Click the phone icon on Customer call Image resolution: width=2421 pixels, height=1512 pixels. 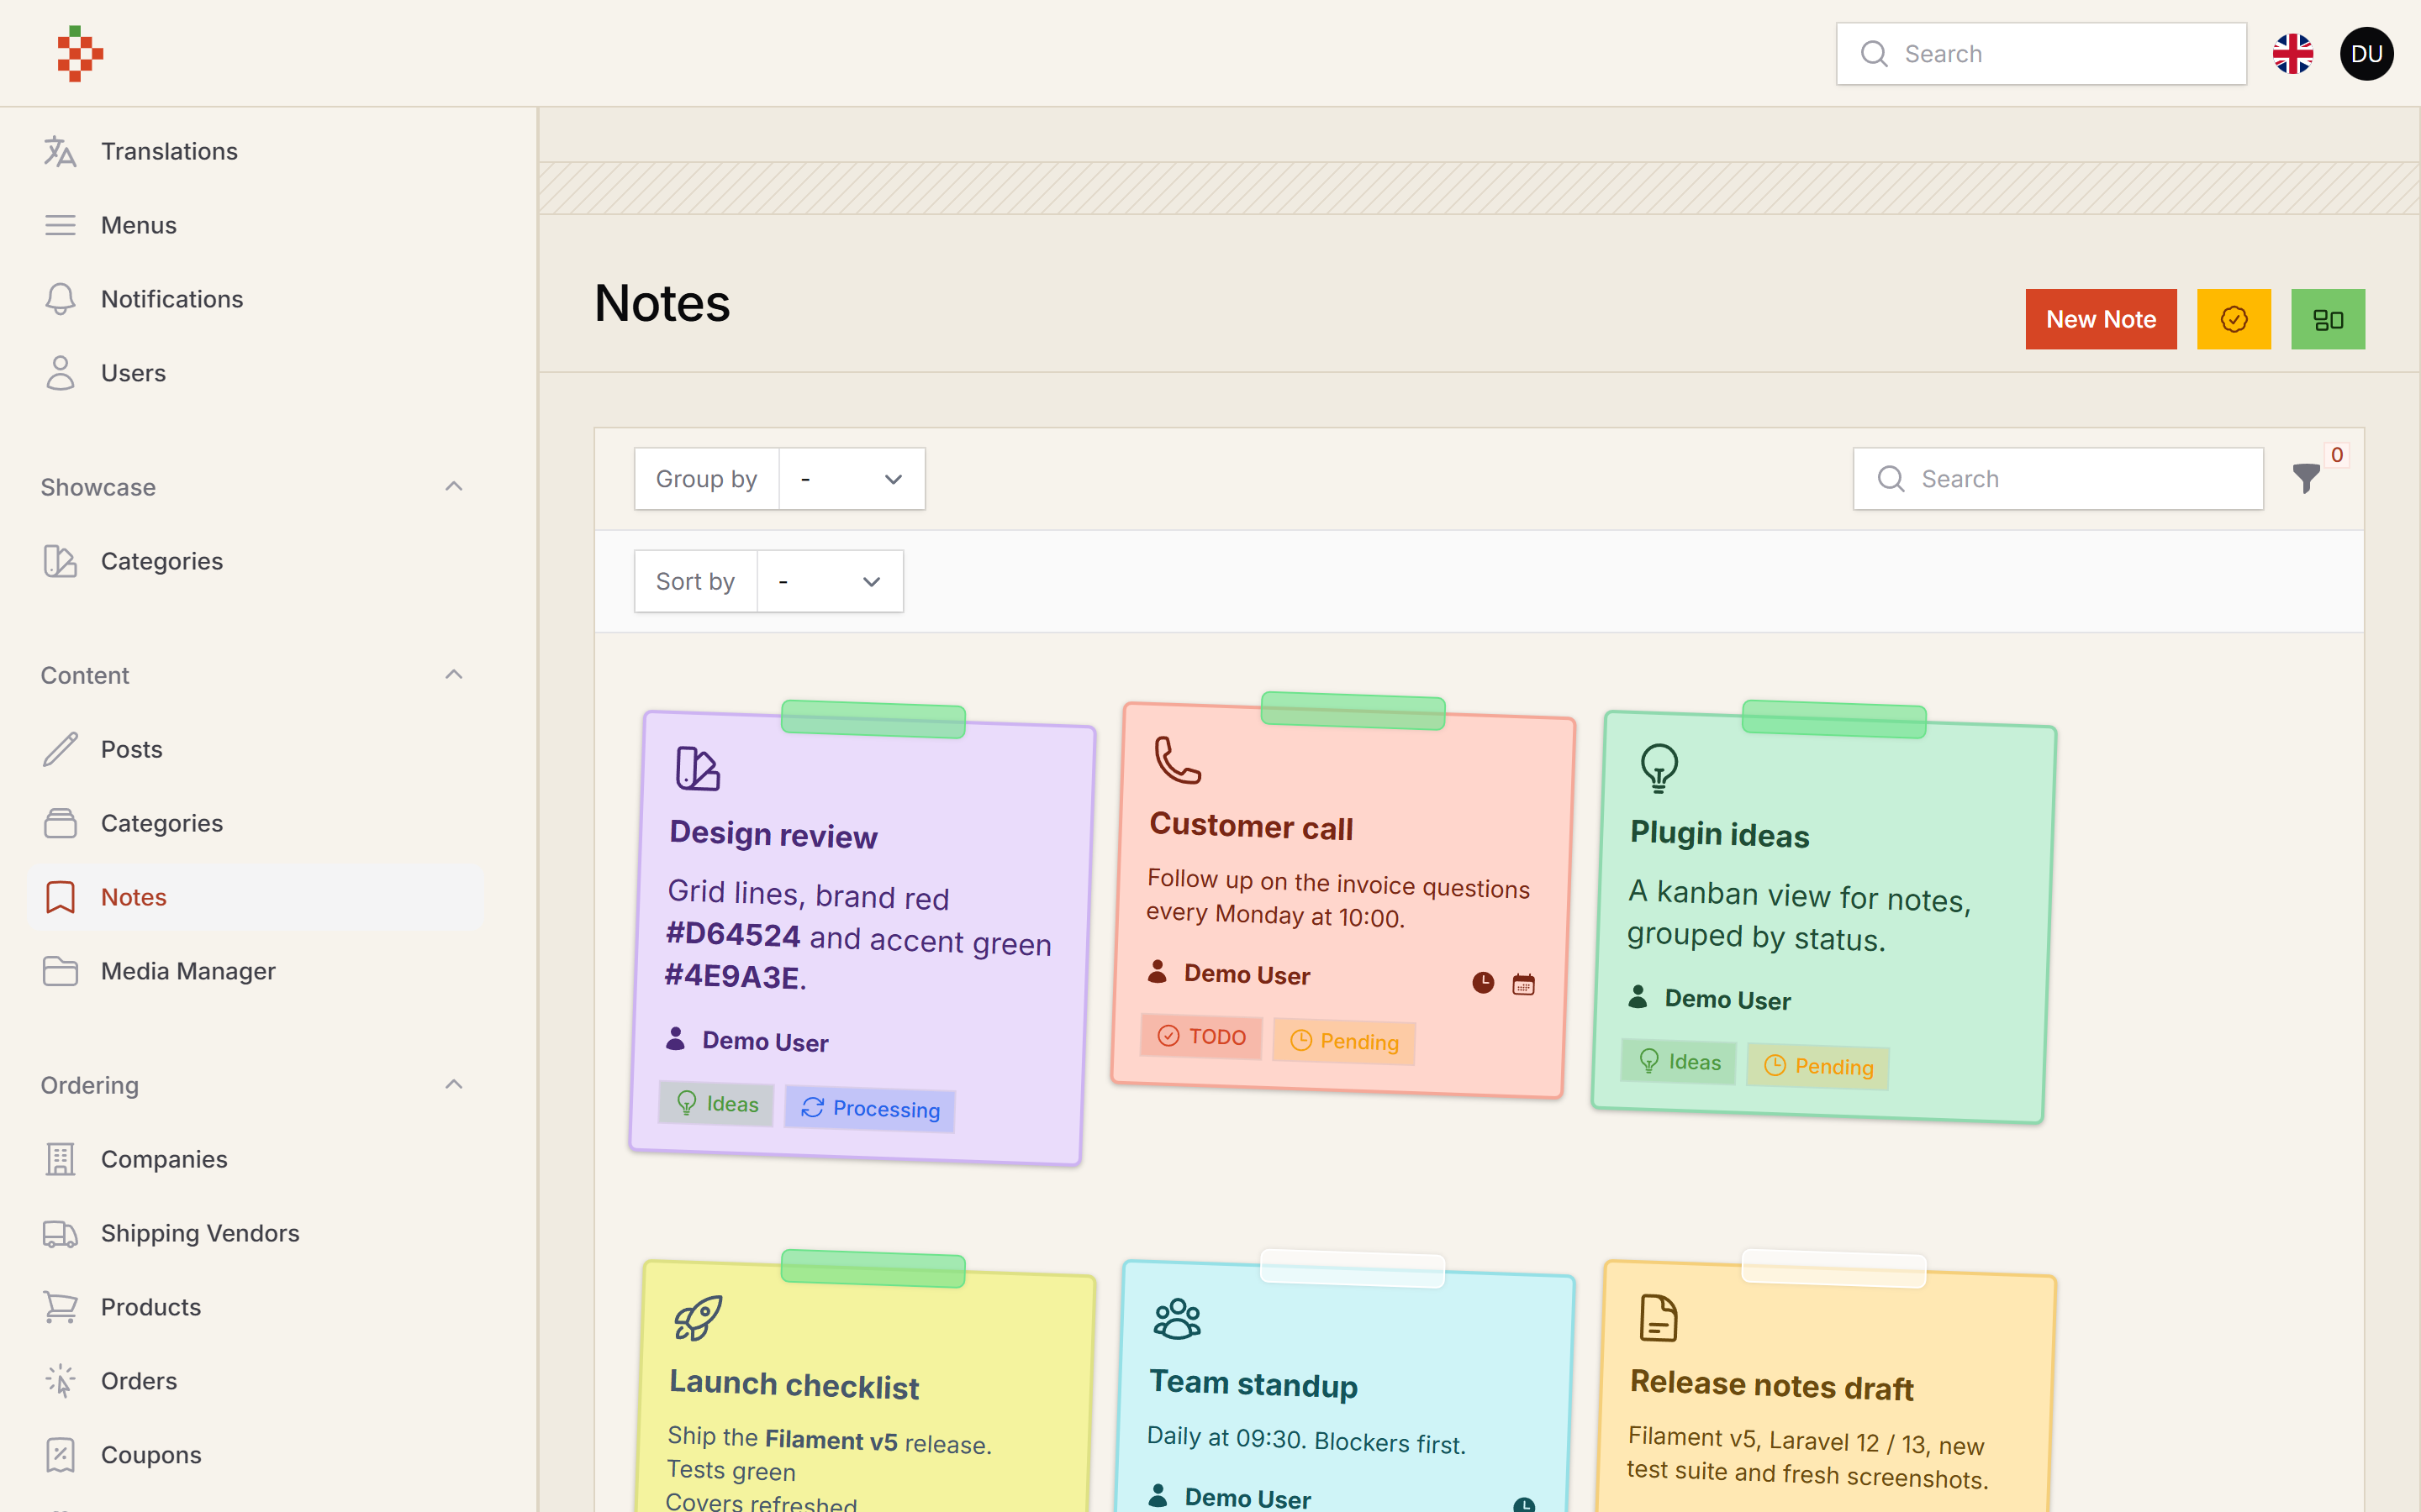coord(1178,760)
